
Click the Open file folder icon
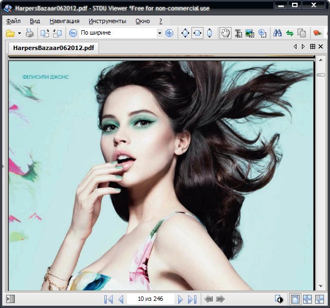(x=10, y=34)
